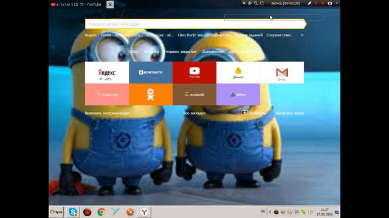
Task: Click the Добавить button to add a tile
Action: pos(253,113)
